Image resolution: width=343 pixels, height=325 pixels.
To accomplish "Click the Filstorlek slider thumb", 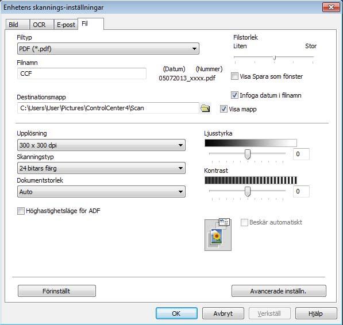I will (x=274, y=57).
